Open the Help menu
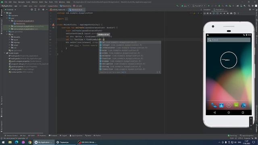This screenshot has height=145, width=258. (68, 2)
